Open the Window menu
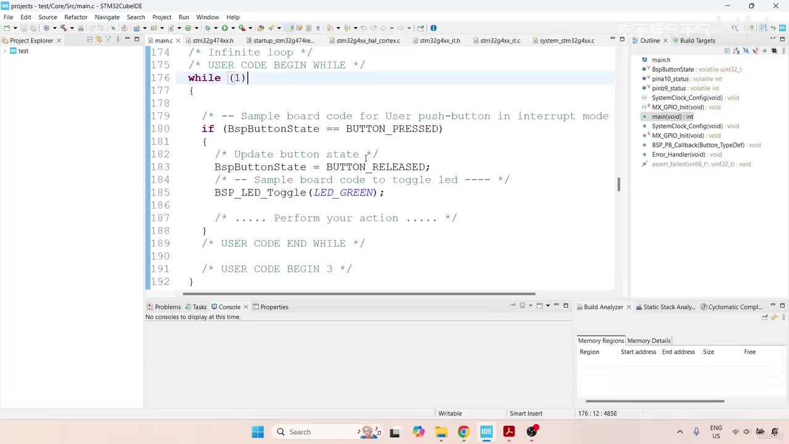Screen dimensions: 789x444 tap(207, 17)
